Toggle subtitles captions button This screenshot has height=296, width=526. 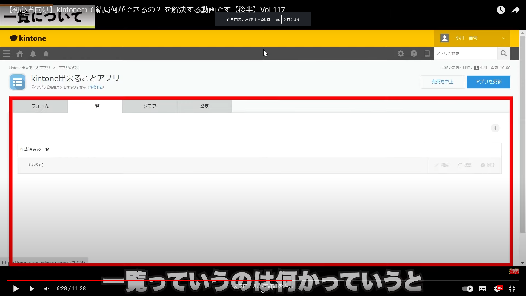[482, 288]
